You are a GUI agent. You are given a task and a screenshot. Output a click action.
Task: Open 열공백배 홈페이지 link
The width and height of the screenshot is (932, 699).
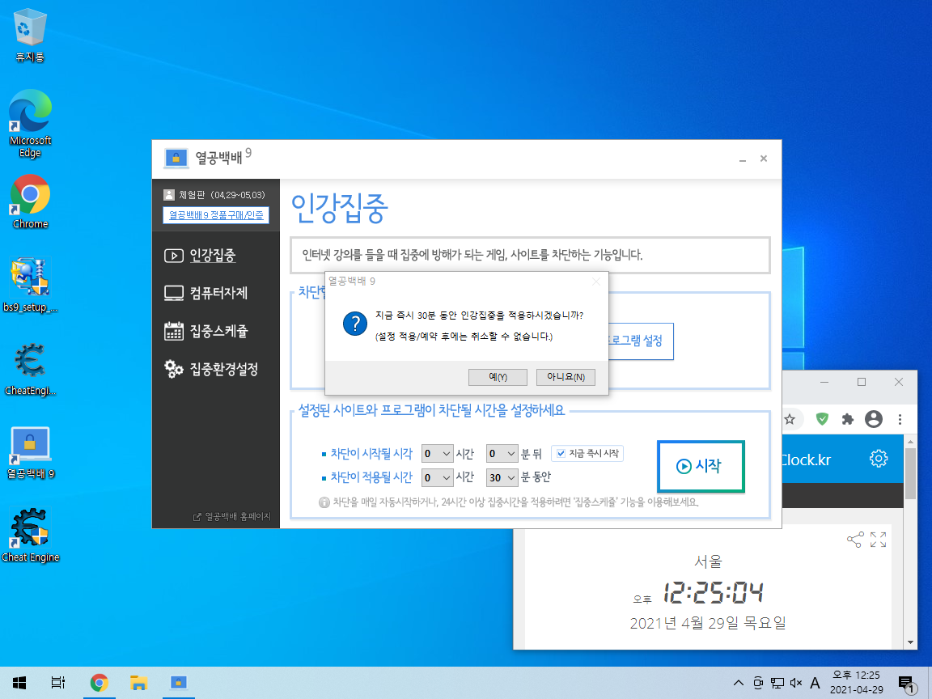tap(232, 517)
